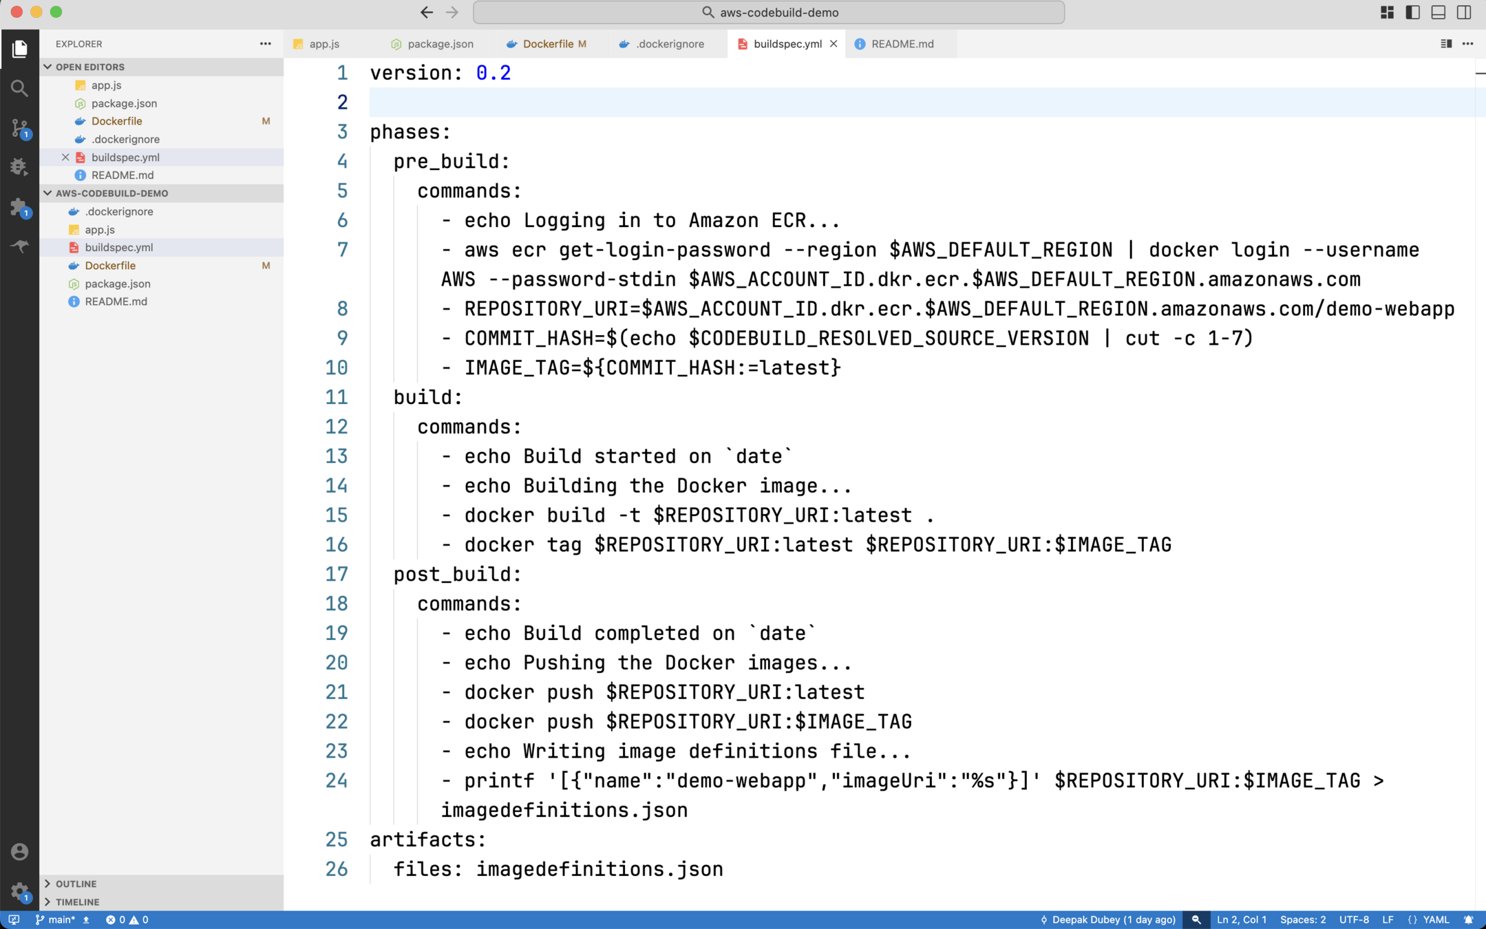Click YAML language mode in status bar
Image resolution: width=1486 pixels, height=929 pixels.
click(1436, 919)
